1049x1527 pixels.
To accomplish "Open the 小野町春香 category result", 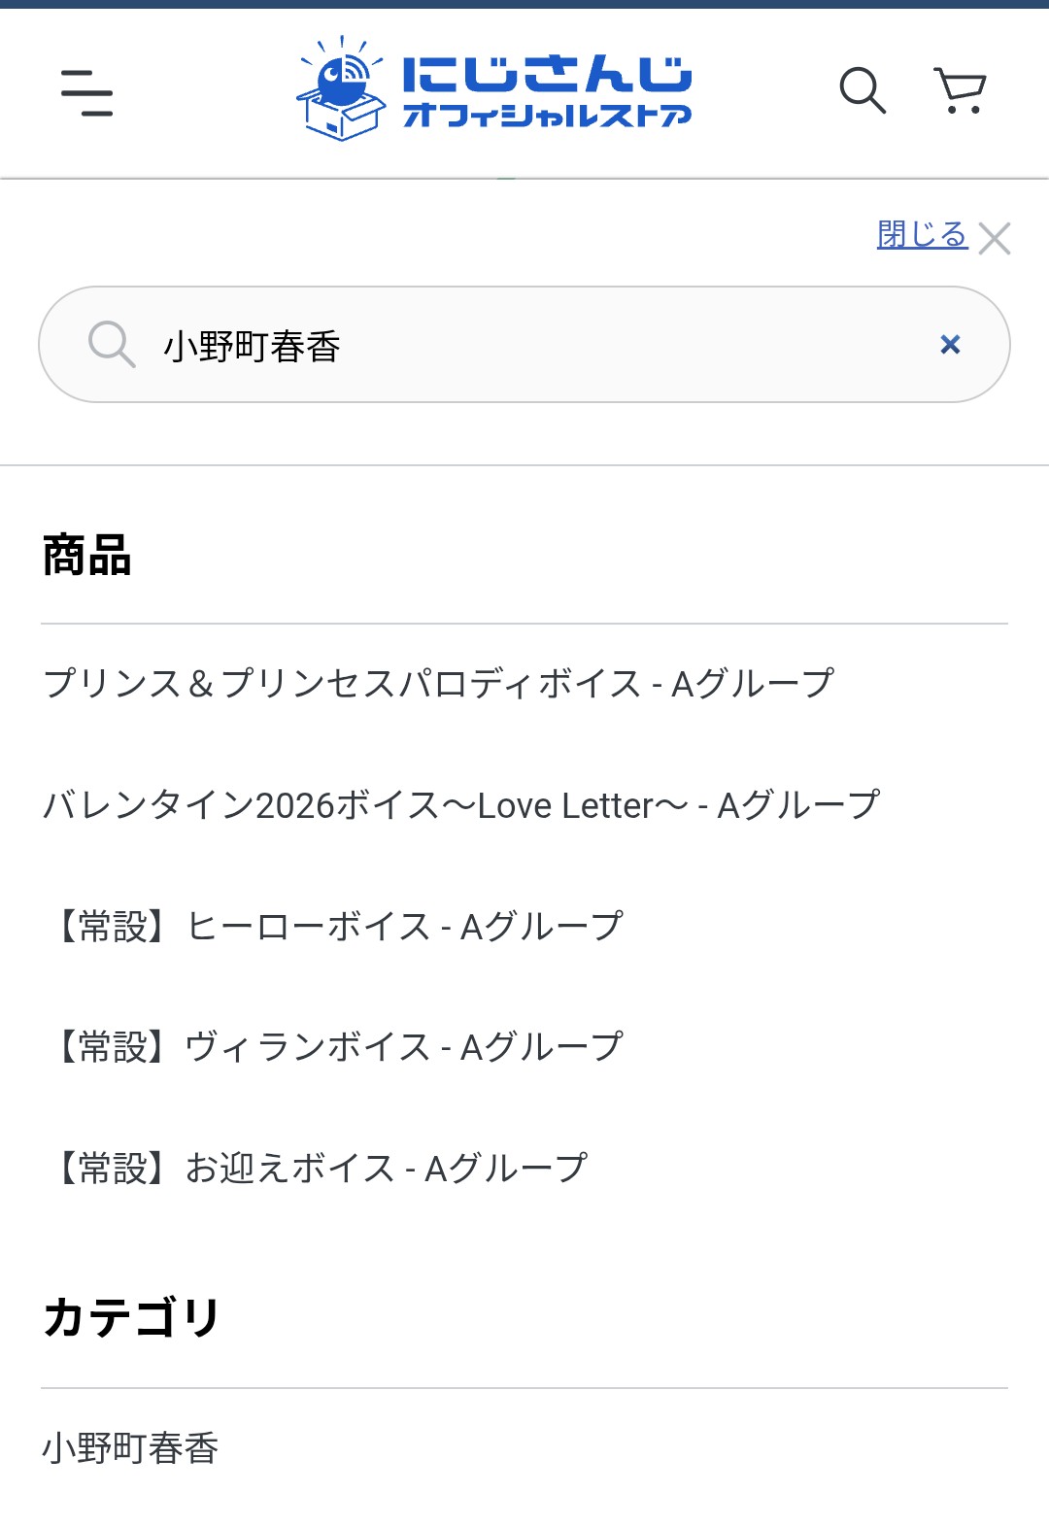I will (x=130, y=1448).
